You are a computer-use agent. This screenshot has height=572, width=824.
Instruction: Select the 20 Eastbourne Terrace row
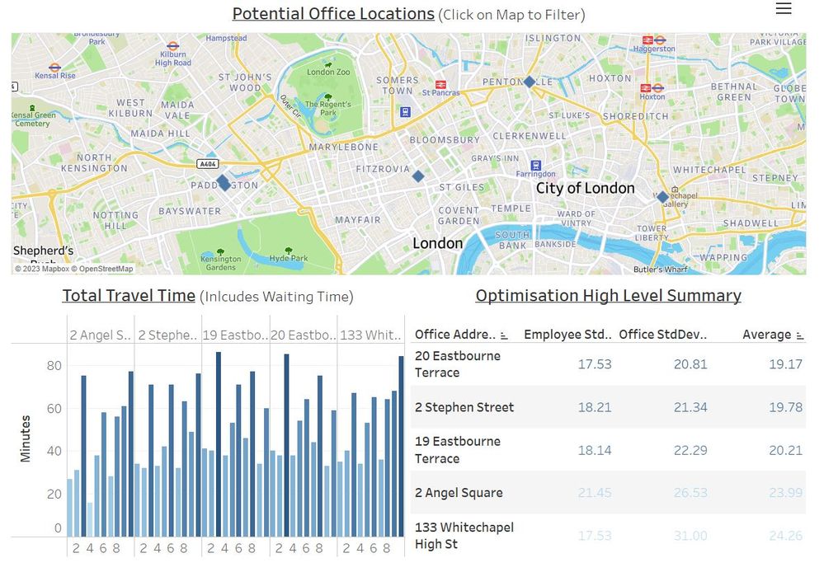tap(608, 364)
